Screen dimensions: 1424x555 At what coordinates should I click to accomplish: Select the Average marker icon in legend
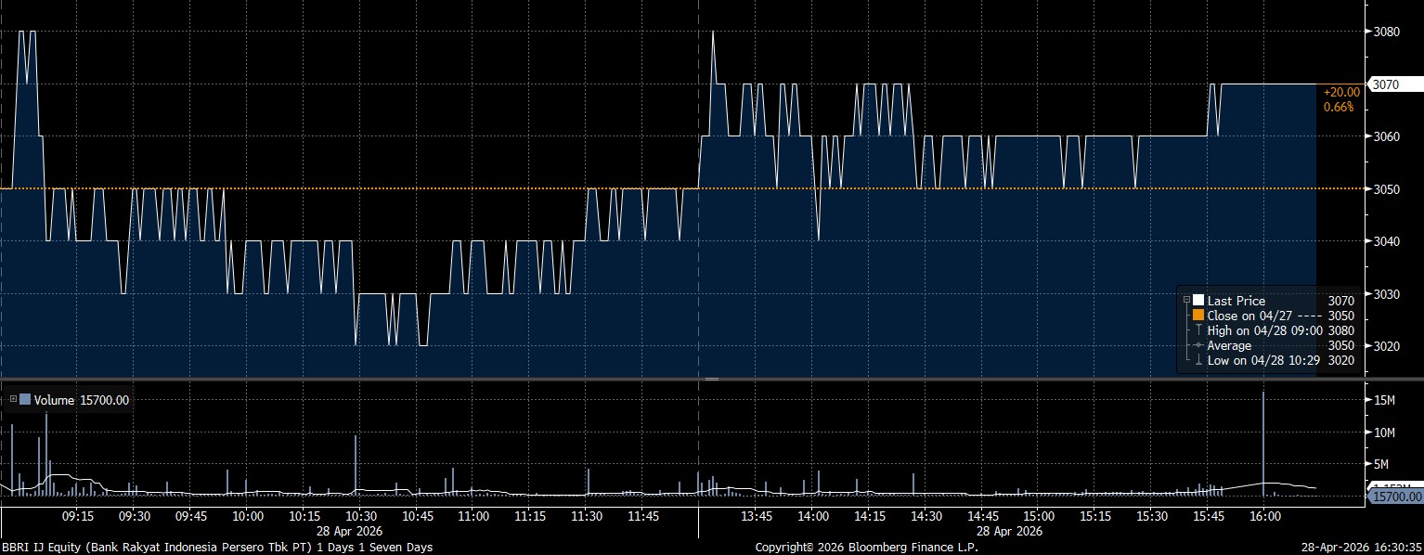(1198, 346)
